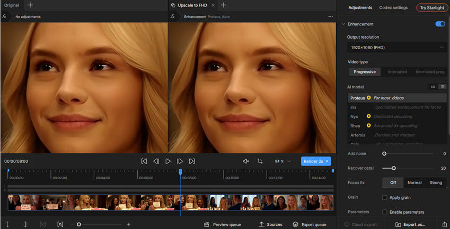Screen dimensions: 450x229
Task: Click the Cloud export button
Action: [360, 224]
